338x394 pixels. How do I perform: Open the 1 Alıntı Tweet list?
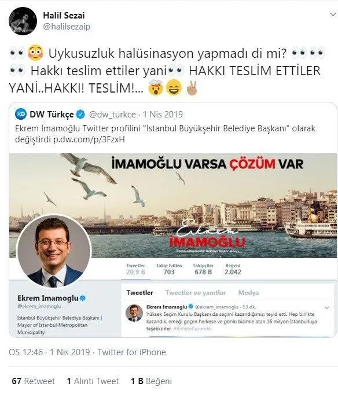[93, 381]
